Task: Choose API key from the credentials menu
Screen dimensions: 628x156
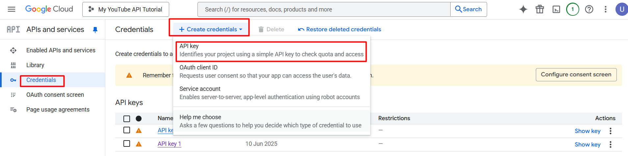Action: pyautogui.click(x=272, y=50)
